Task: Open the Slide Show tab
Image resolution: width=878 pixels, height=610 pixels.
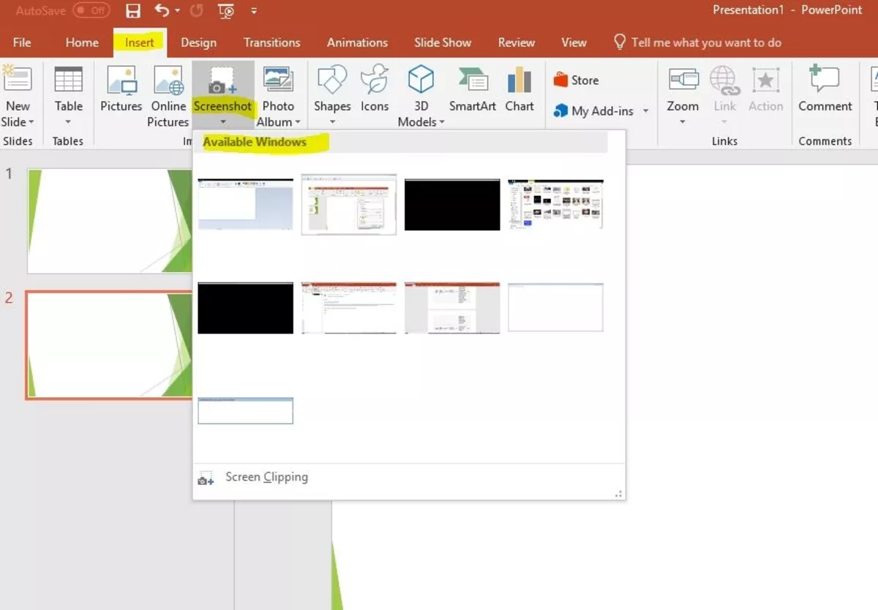Action: (442, 42)
